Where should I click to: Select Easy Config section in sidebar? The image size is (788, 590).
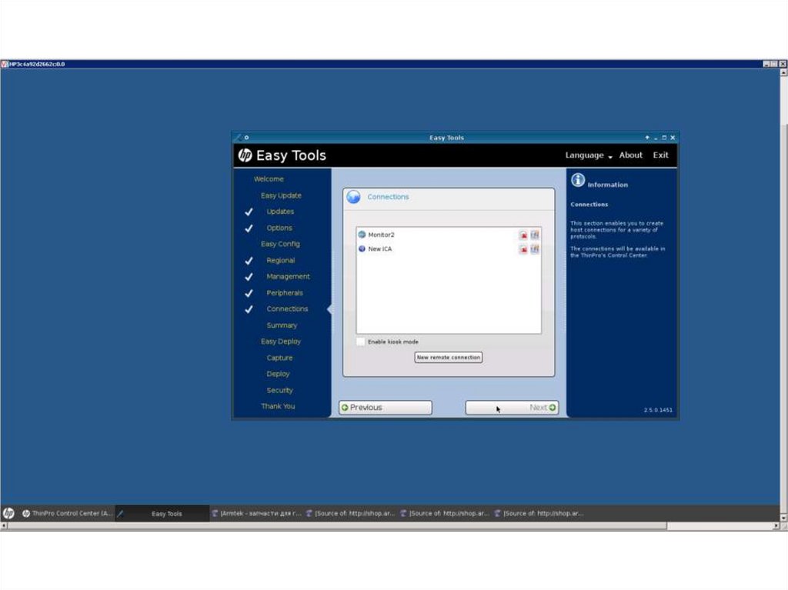pos(280,244)
